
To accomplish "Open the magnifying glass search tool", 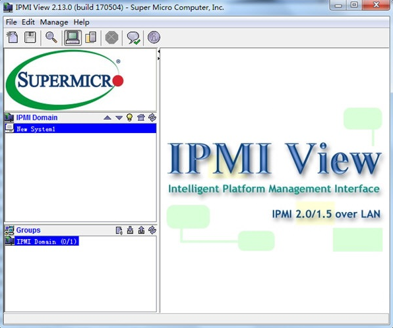I will tap(51, 38).
